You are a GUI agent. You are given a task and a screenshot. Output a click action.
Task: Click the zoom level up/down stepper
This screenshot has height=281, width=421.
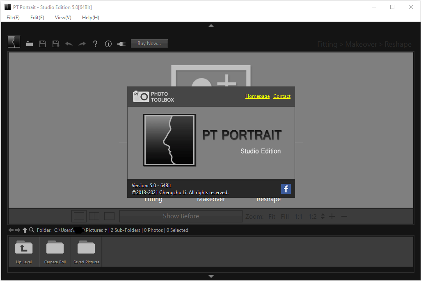click(323, 216)
